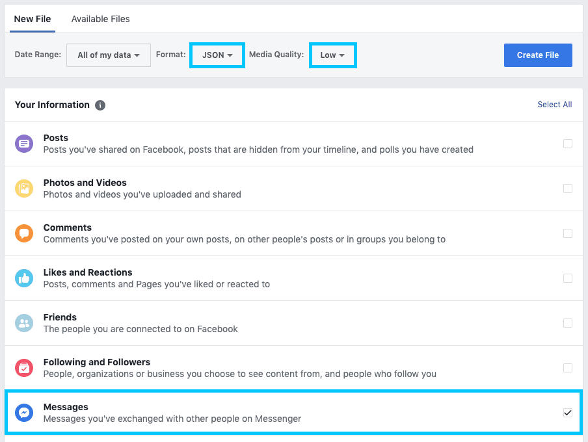Screen dimensions: 588x442
Task: Uncheck the Messages checkbox
Action: [568, 412]
